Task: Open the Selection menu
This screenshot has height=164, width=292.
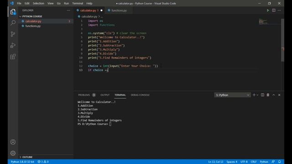Action: click(x=38, y=3)
